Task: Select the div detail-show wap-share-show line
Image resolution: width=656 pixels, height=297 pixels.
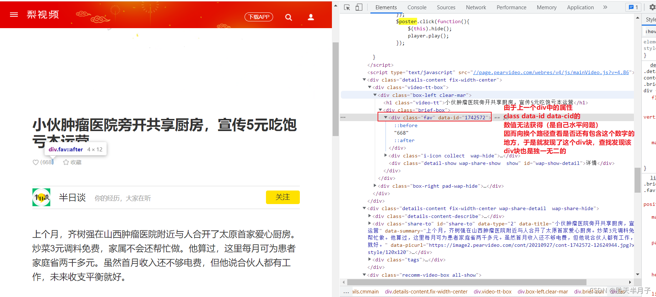Action: coord(501,163)
